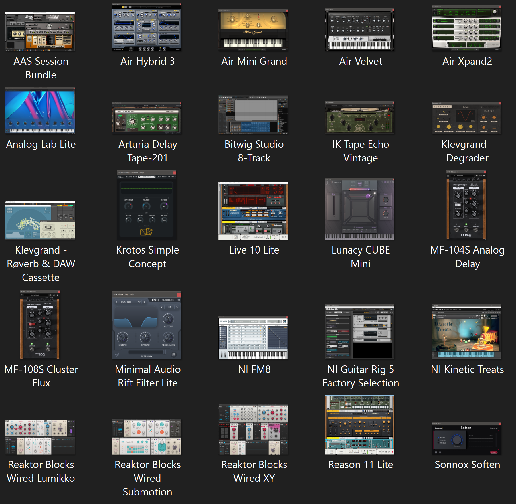Click the 'Live 10 Lite' label
The height and width of the screenshot is (504, 516).
[254, 250]
